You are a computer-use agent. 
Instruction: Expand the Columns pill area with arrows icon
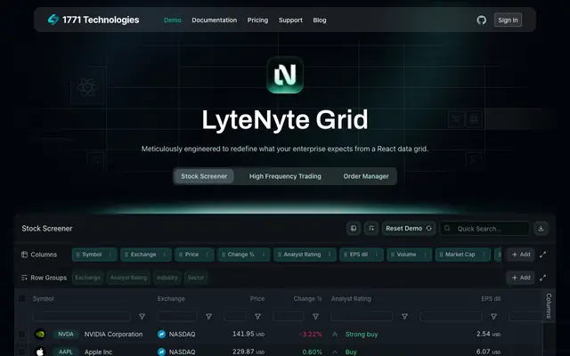(542, 255)
